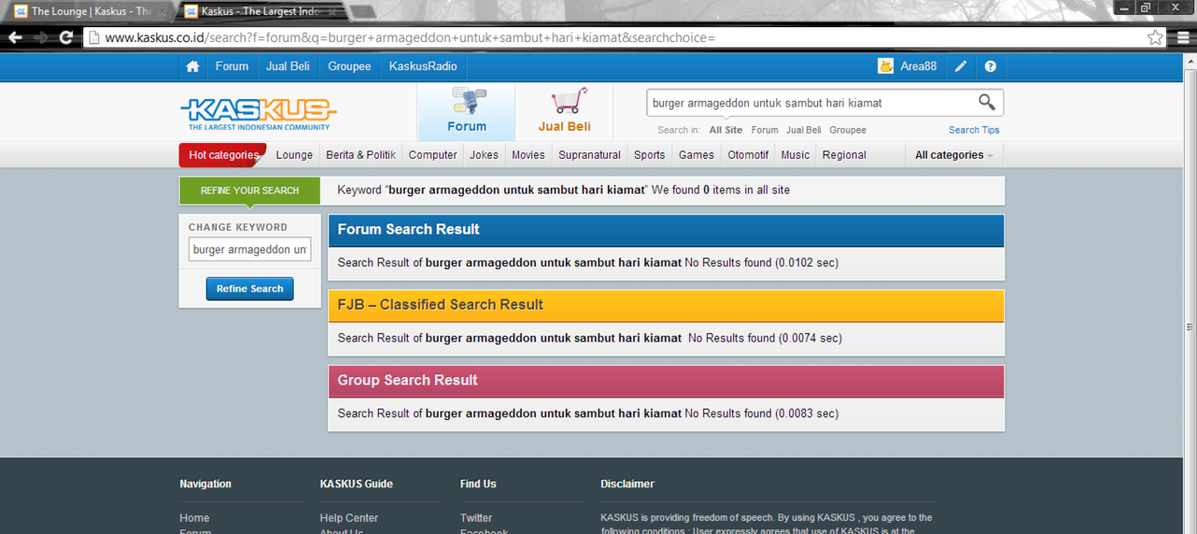Image resolution: width=1197 pixels, height=534 pixels.
Task: Open Groupee in the top bar
Action: [x=350, y=66]
